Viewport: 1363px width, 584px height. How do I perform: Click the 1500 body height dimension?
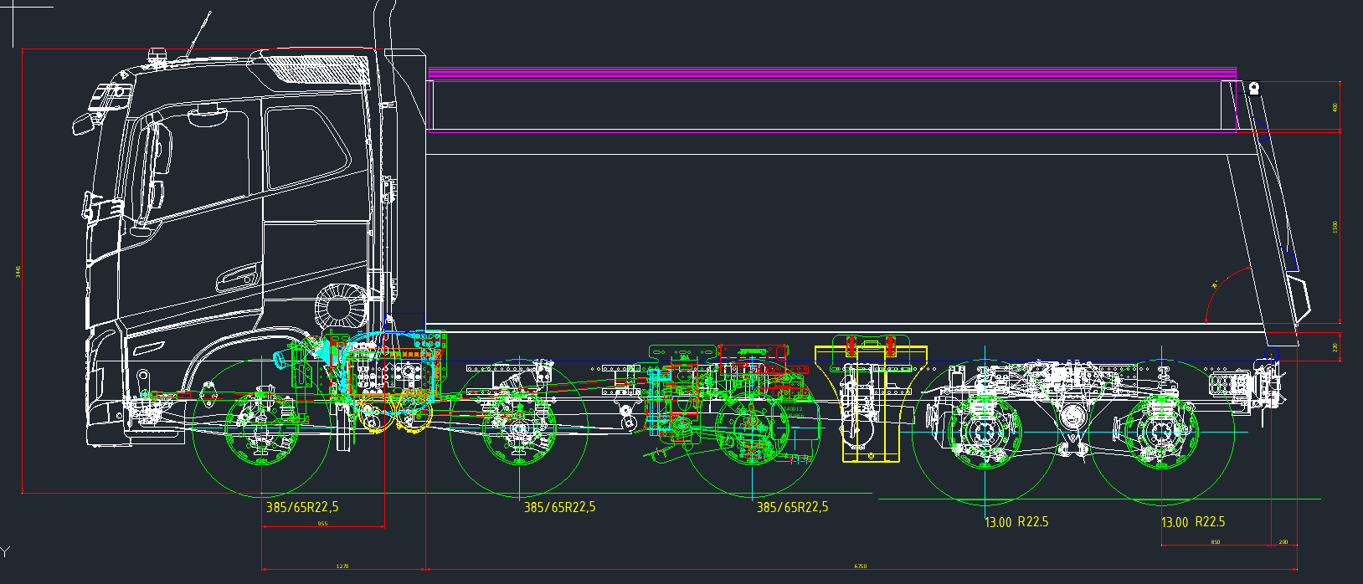[1335, 227]
